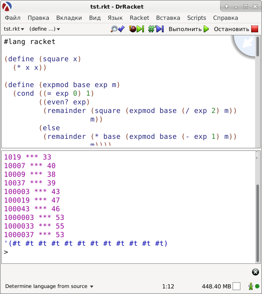
Task: Click output line 100043 *** 46
Action: tap(32, 209)
